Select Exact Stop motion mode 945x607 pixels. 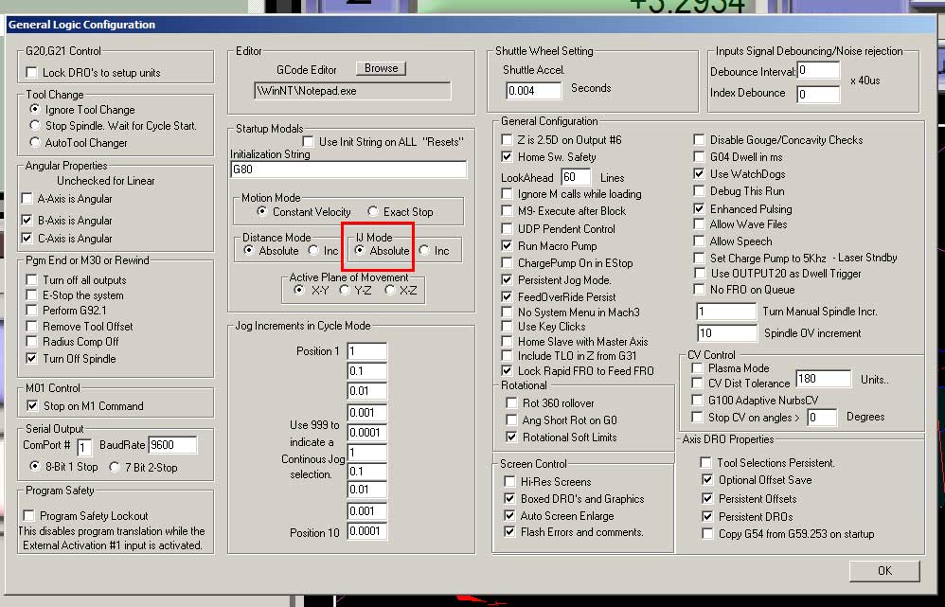[x=374, y=212]
